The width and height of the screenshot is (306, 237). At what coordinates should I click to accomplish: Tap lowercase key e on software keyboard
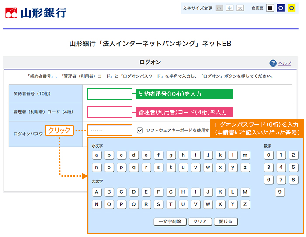click(x=146, y=155)
